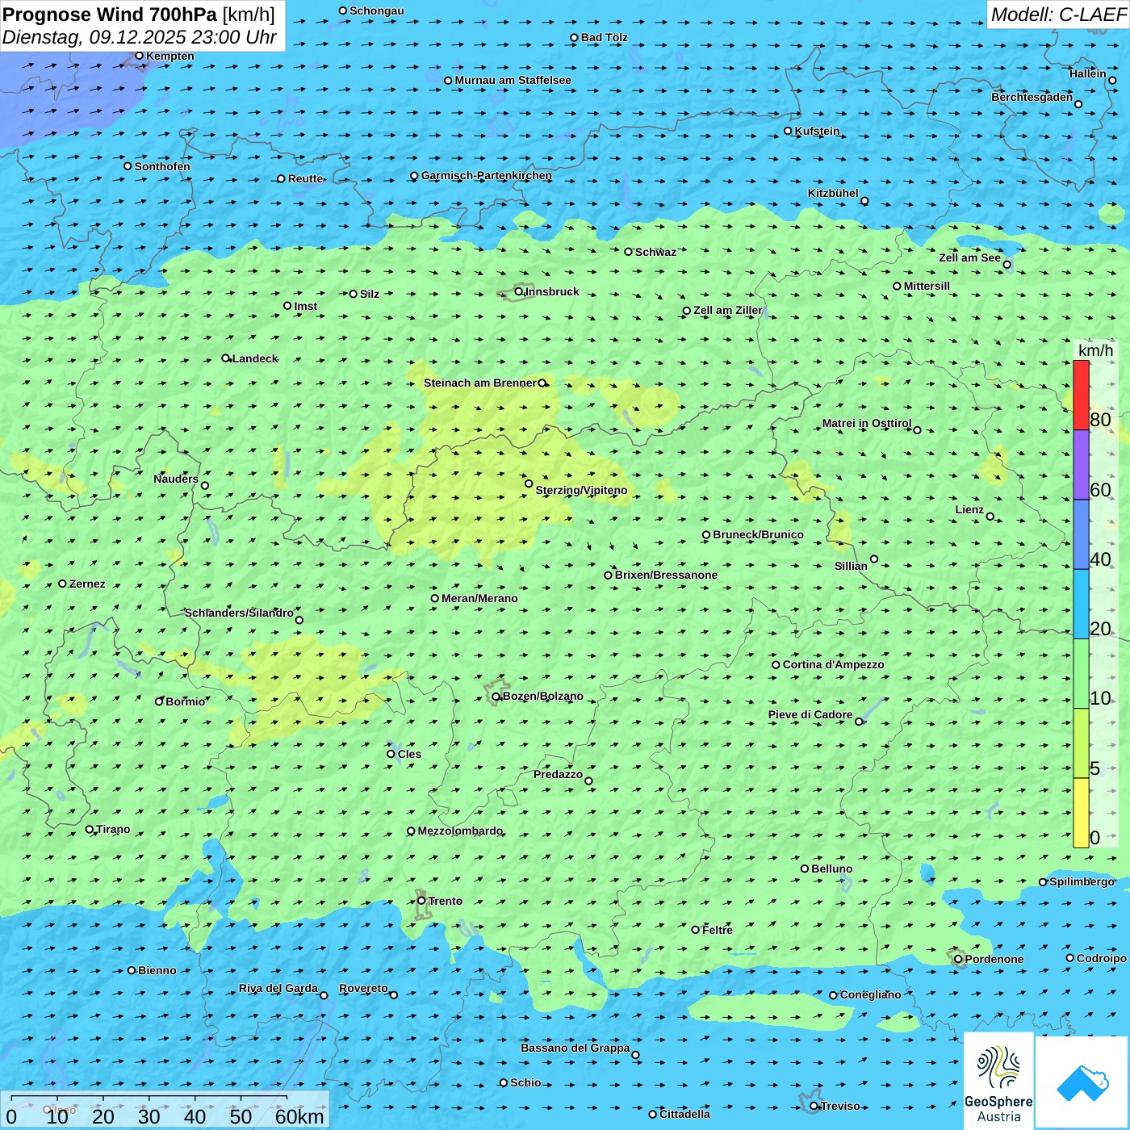This screenshot has width=1130, height=1130.
Task: Select the Lienz location marker
Action: pos(990,517)
